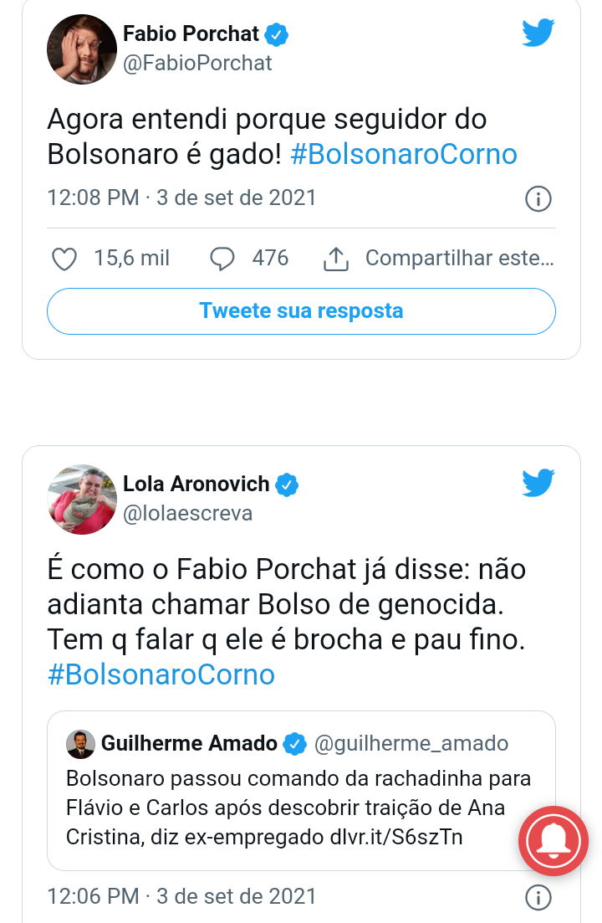Viewport: 602px width, 923px height.
Task: Open Lola Aronovich's profile picture
Action: [x=82, y=500]
